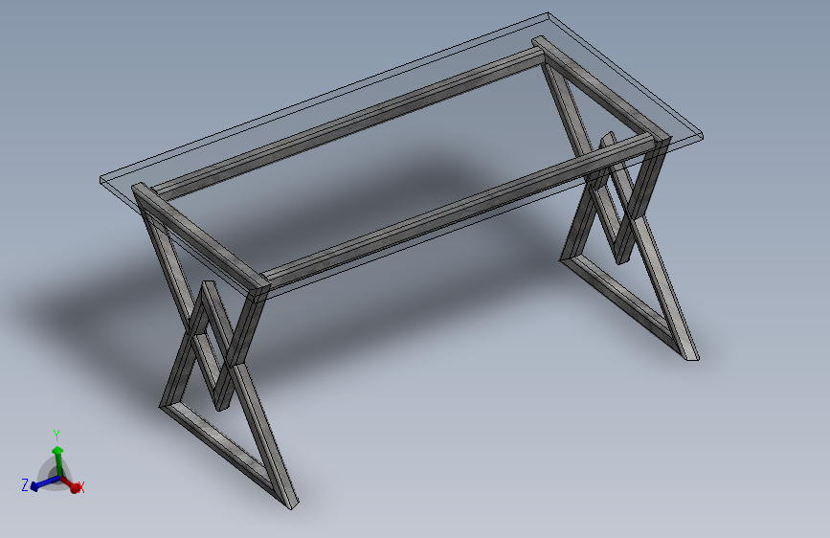Click the blue Z axis on orientation triad
This screenshot has width=830, height=538.
(43, 483)
